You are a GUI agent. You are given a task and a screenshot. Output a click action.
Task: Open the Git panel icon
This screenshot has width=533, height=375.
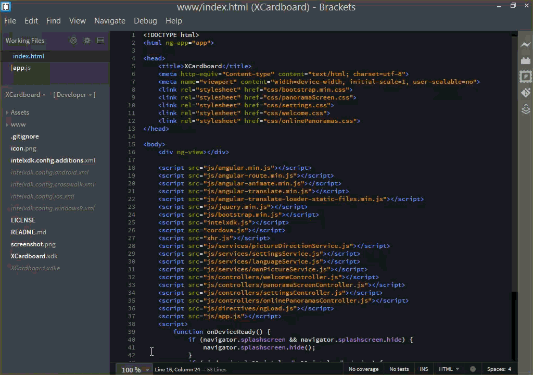click(x=526, y=93)
